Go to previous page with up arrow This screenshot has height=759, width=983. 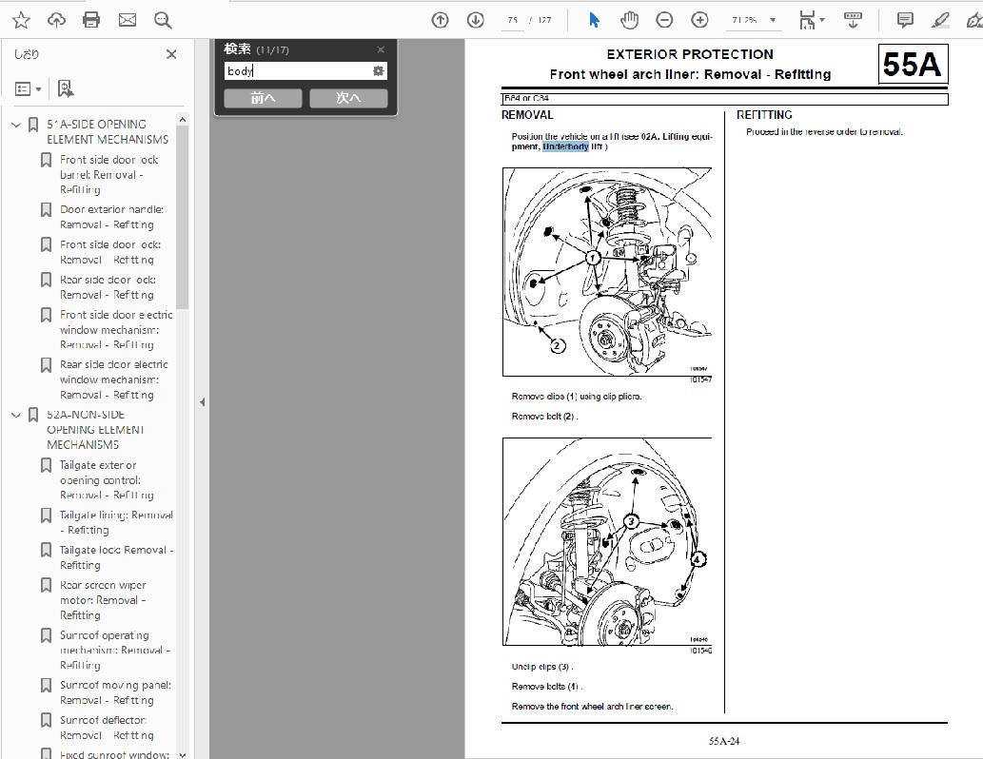click(440, 20)
